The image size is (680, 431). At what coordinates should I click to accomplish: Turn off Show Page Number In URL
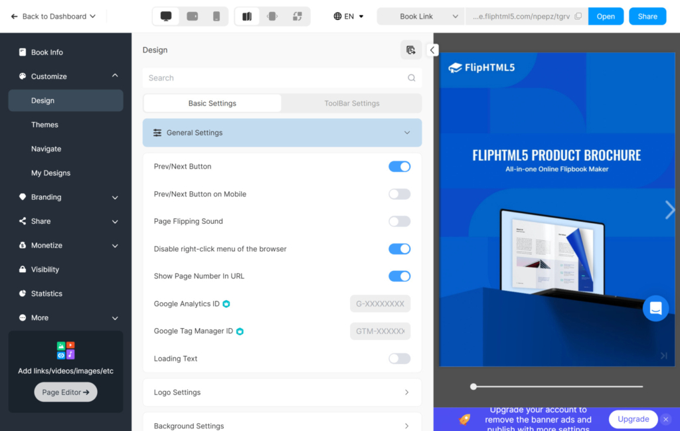point(399,276)
